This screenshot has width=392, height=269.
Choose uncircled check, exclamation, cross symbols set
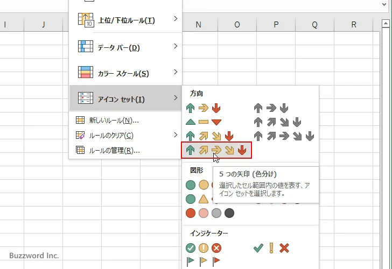point(271,248)
